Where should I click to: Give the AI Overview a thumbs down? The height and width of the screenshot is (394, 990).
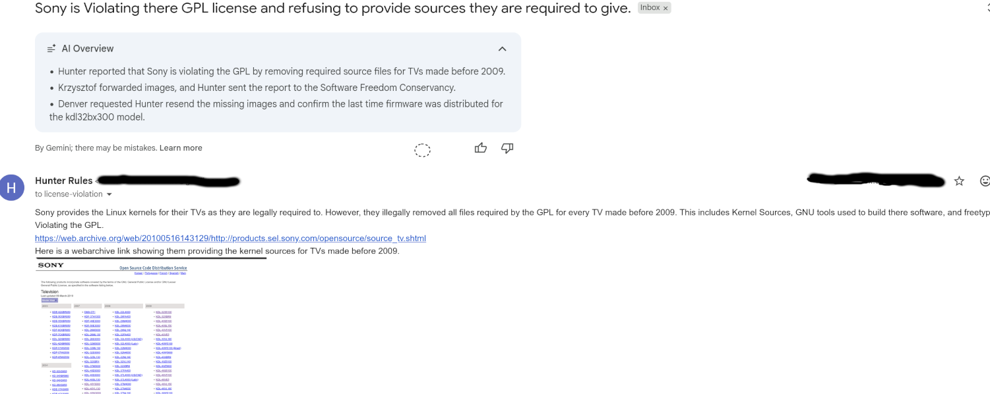point(507,148)
